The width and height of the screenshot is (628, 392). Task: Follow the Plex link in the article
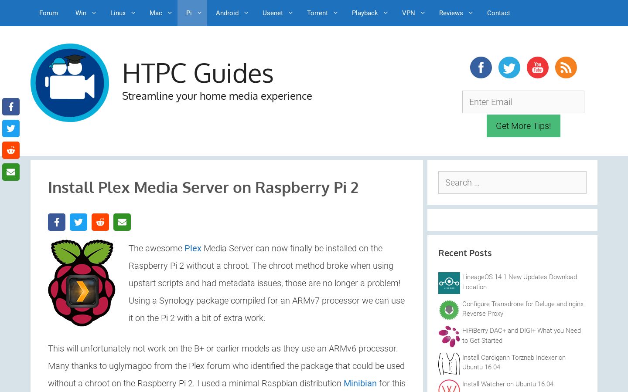pyautogui.click(x=193, y=248)
